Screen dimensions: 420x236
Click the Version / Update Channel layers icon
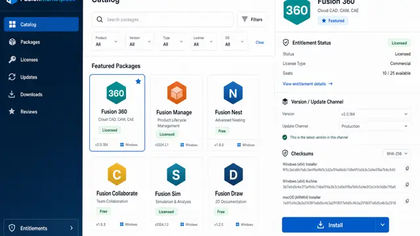click(x=285, y=102)
